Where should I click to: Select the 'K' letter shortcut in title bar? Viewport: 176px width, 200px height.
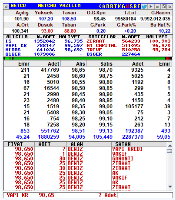(120, 7)
